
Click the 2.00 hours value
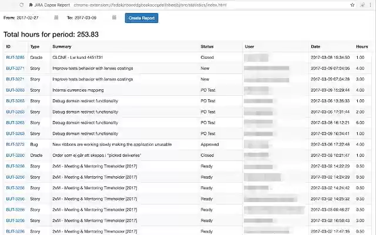pyautogui.click(x=360, y=112)
